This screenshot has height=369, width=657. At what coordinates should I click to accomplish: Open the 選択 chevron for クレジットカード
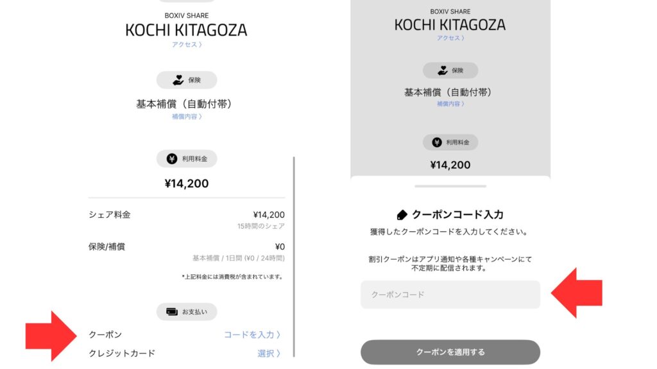[269, 353]
